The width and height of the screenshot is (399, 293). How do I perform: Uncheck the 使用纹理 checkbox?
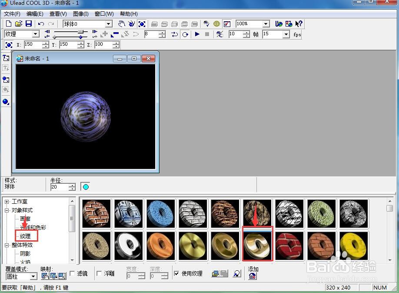pyautogui.click(x=176, y=273)
